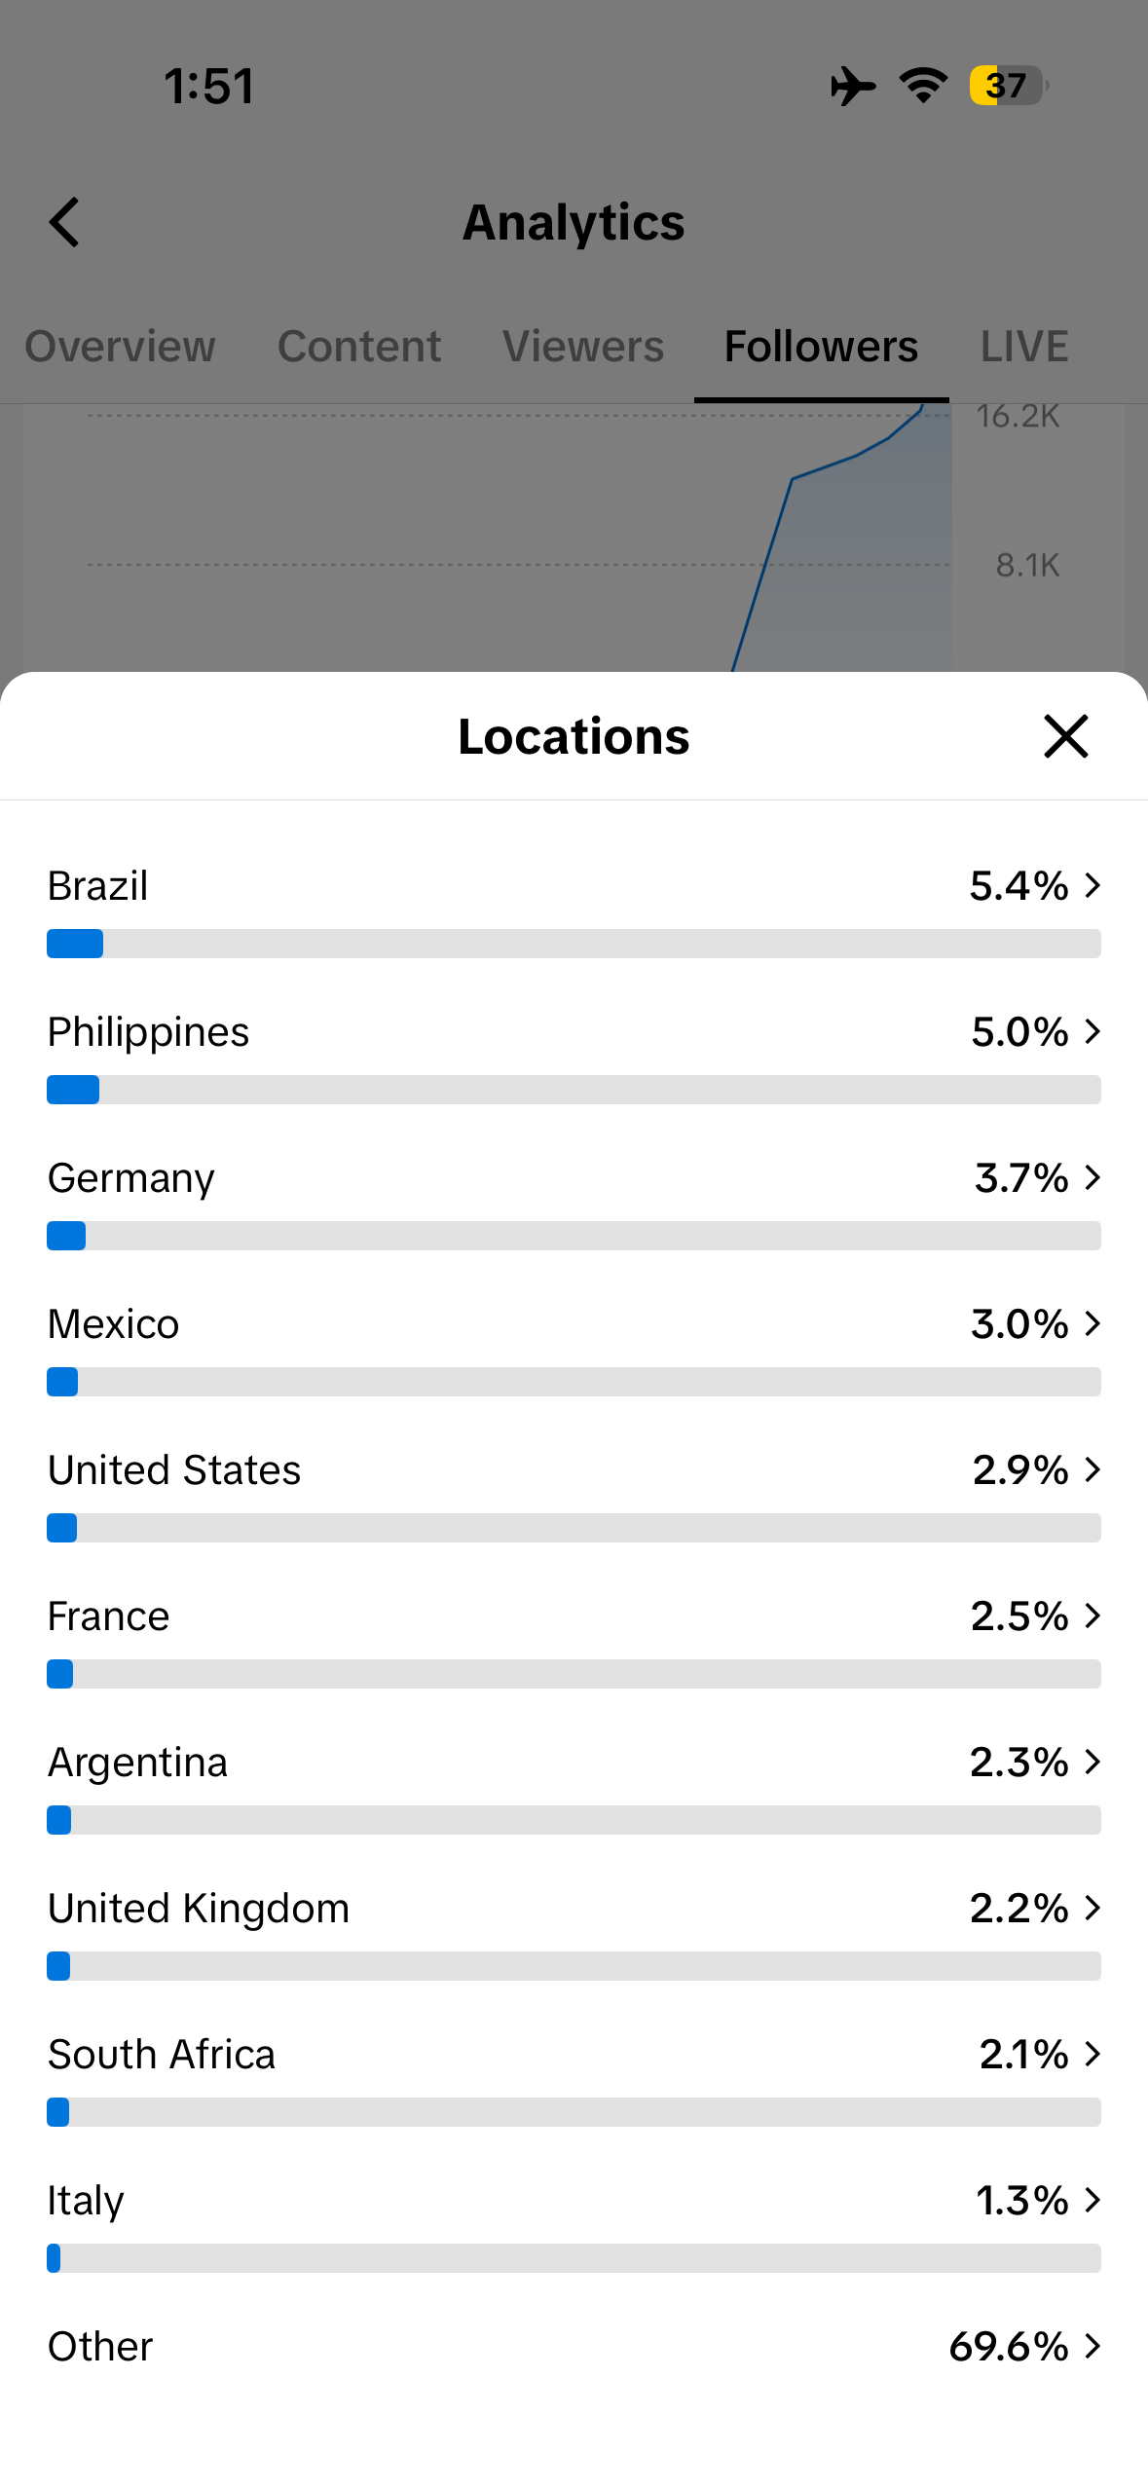This screenshot has height=2489, width=1148.
Task: Expand Philippines location chevron
Action: coord(1092,1031)
